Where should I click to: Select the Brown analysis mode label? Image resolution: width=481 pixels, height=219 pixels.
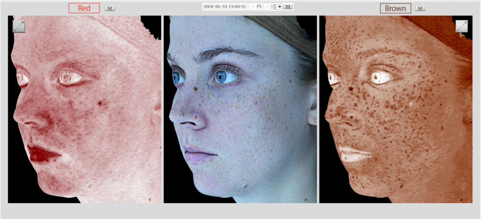pos(395,8)
